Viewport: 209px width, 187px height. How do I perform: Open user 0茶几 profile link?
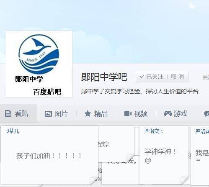point(13,131)
